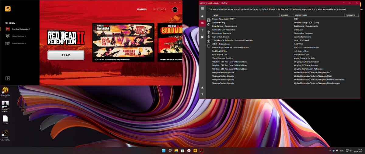Open the Mod Loader settings gear

(202, 37)
